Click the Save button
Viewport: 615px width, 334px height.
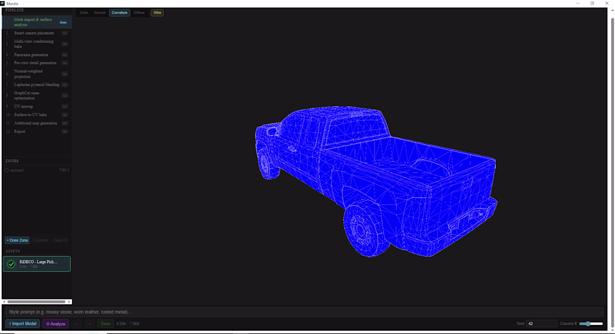point(106,324)
